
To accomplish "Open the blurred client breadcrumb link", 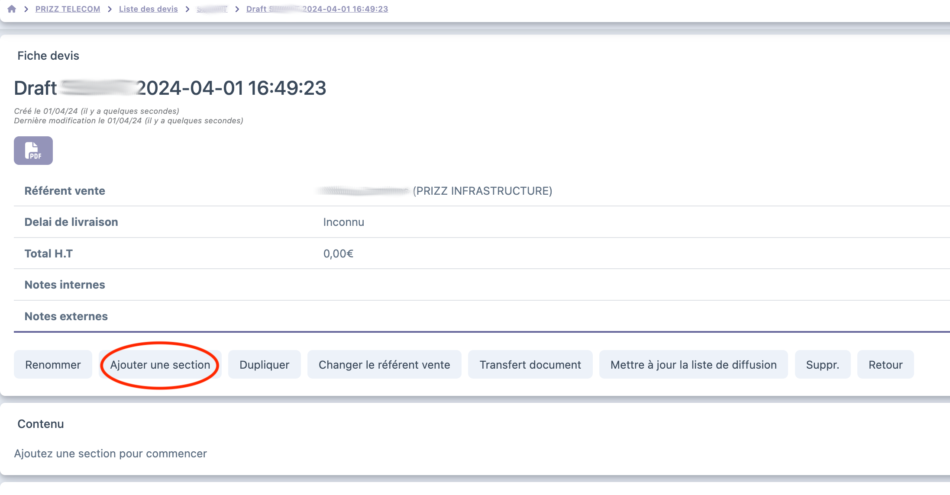I will 212,9.
